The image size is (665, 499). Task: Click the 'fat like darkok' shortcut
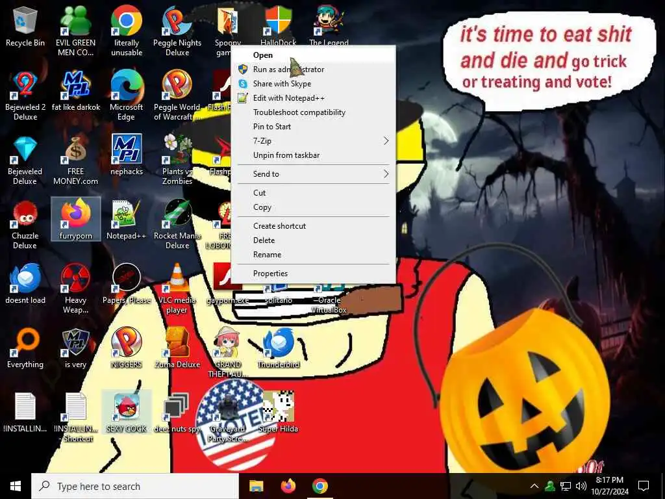76,91
